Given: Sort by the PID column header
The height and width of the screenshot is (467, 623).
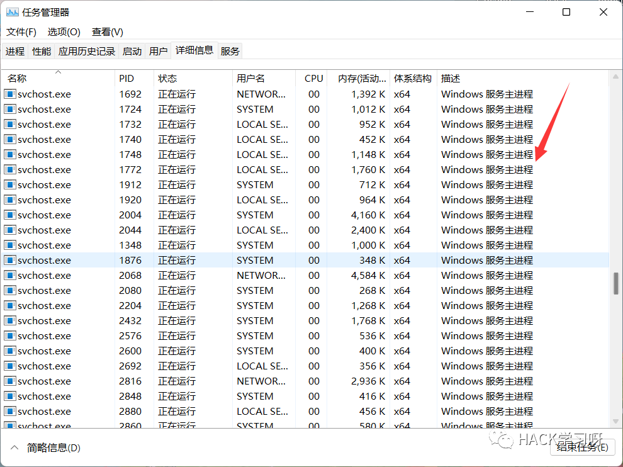Looking at the screenshot, I should tap(134, 78).
